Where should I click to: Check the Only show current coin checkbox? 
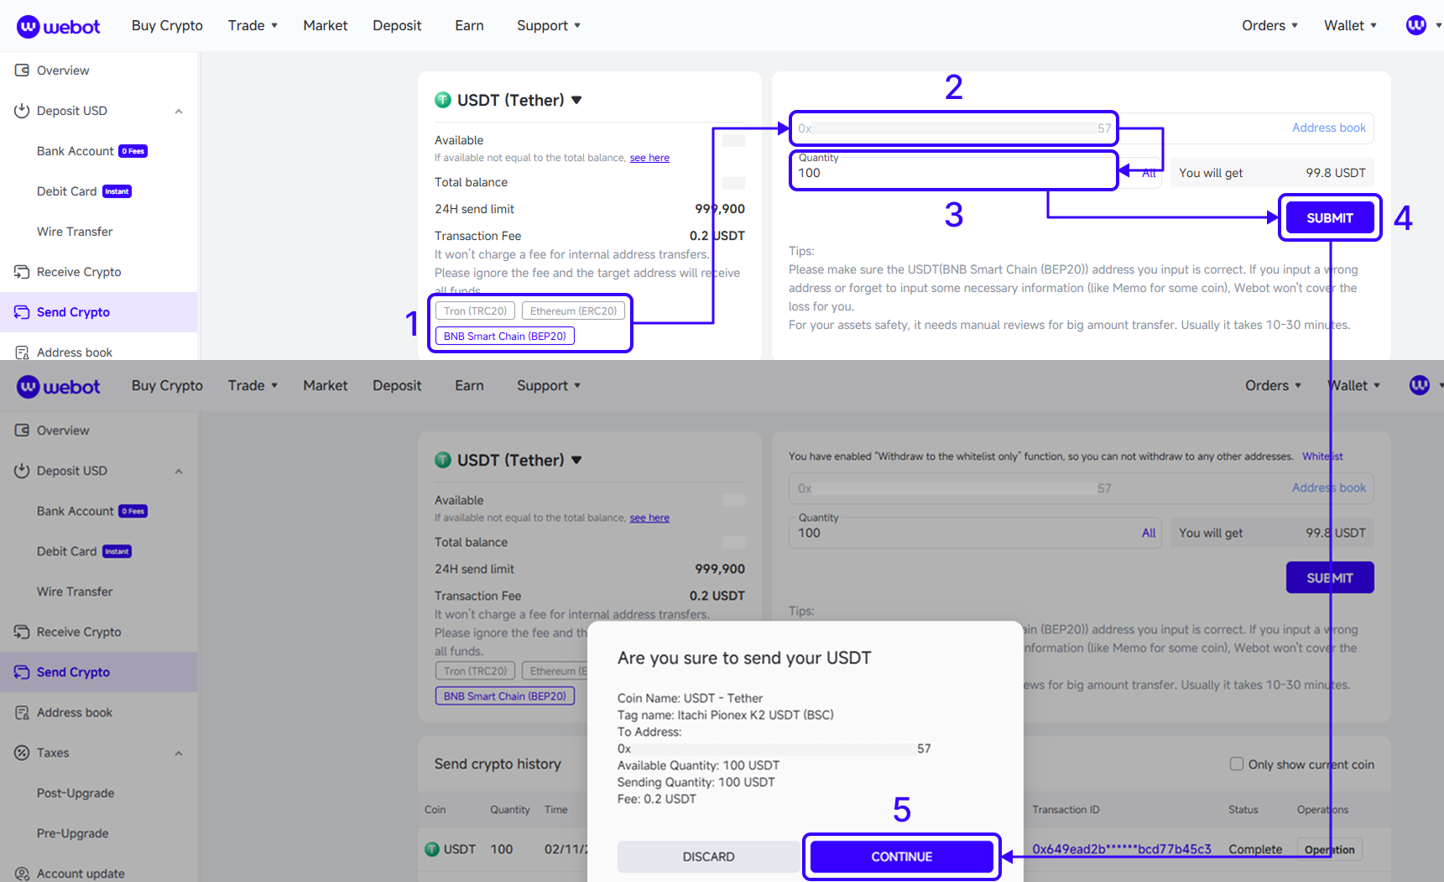(1237, 764)
